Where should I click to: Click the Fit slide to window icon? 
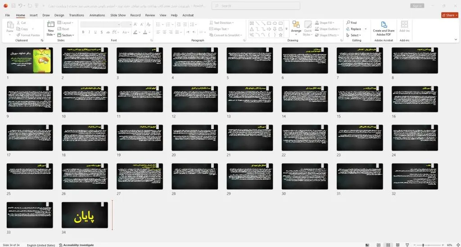pyautogui.click(x=458, y=245)
